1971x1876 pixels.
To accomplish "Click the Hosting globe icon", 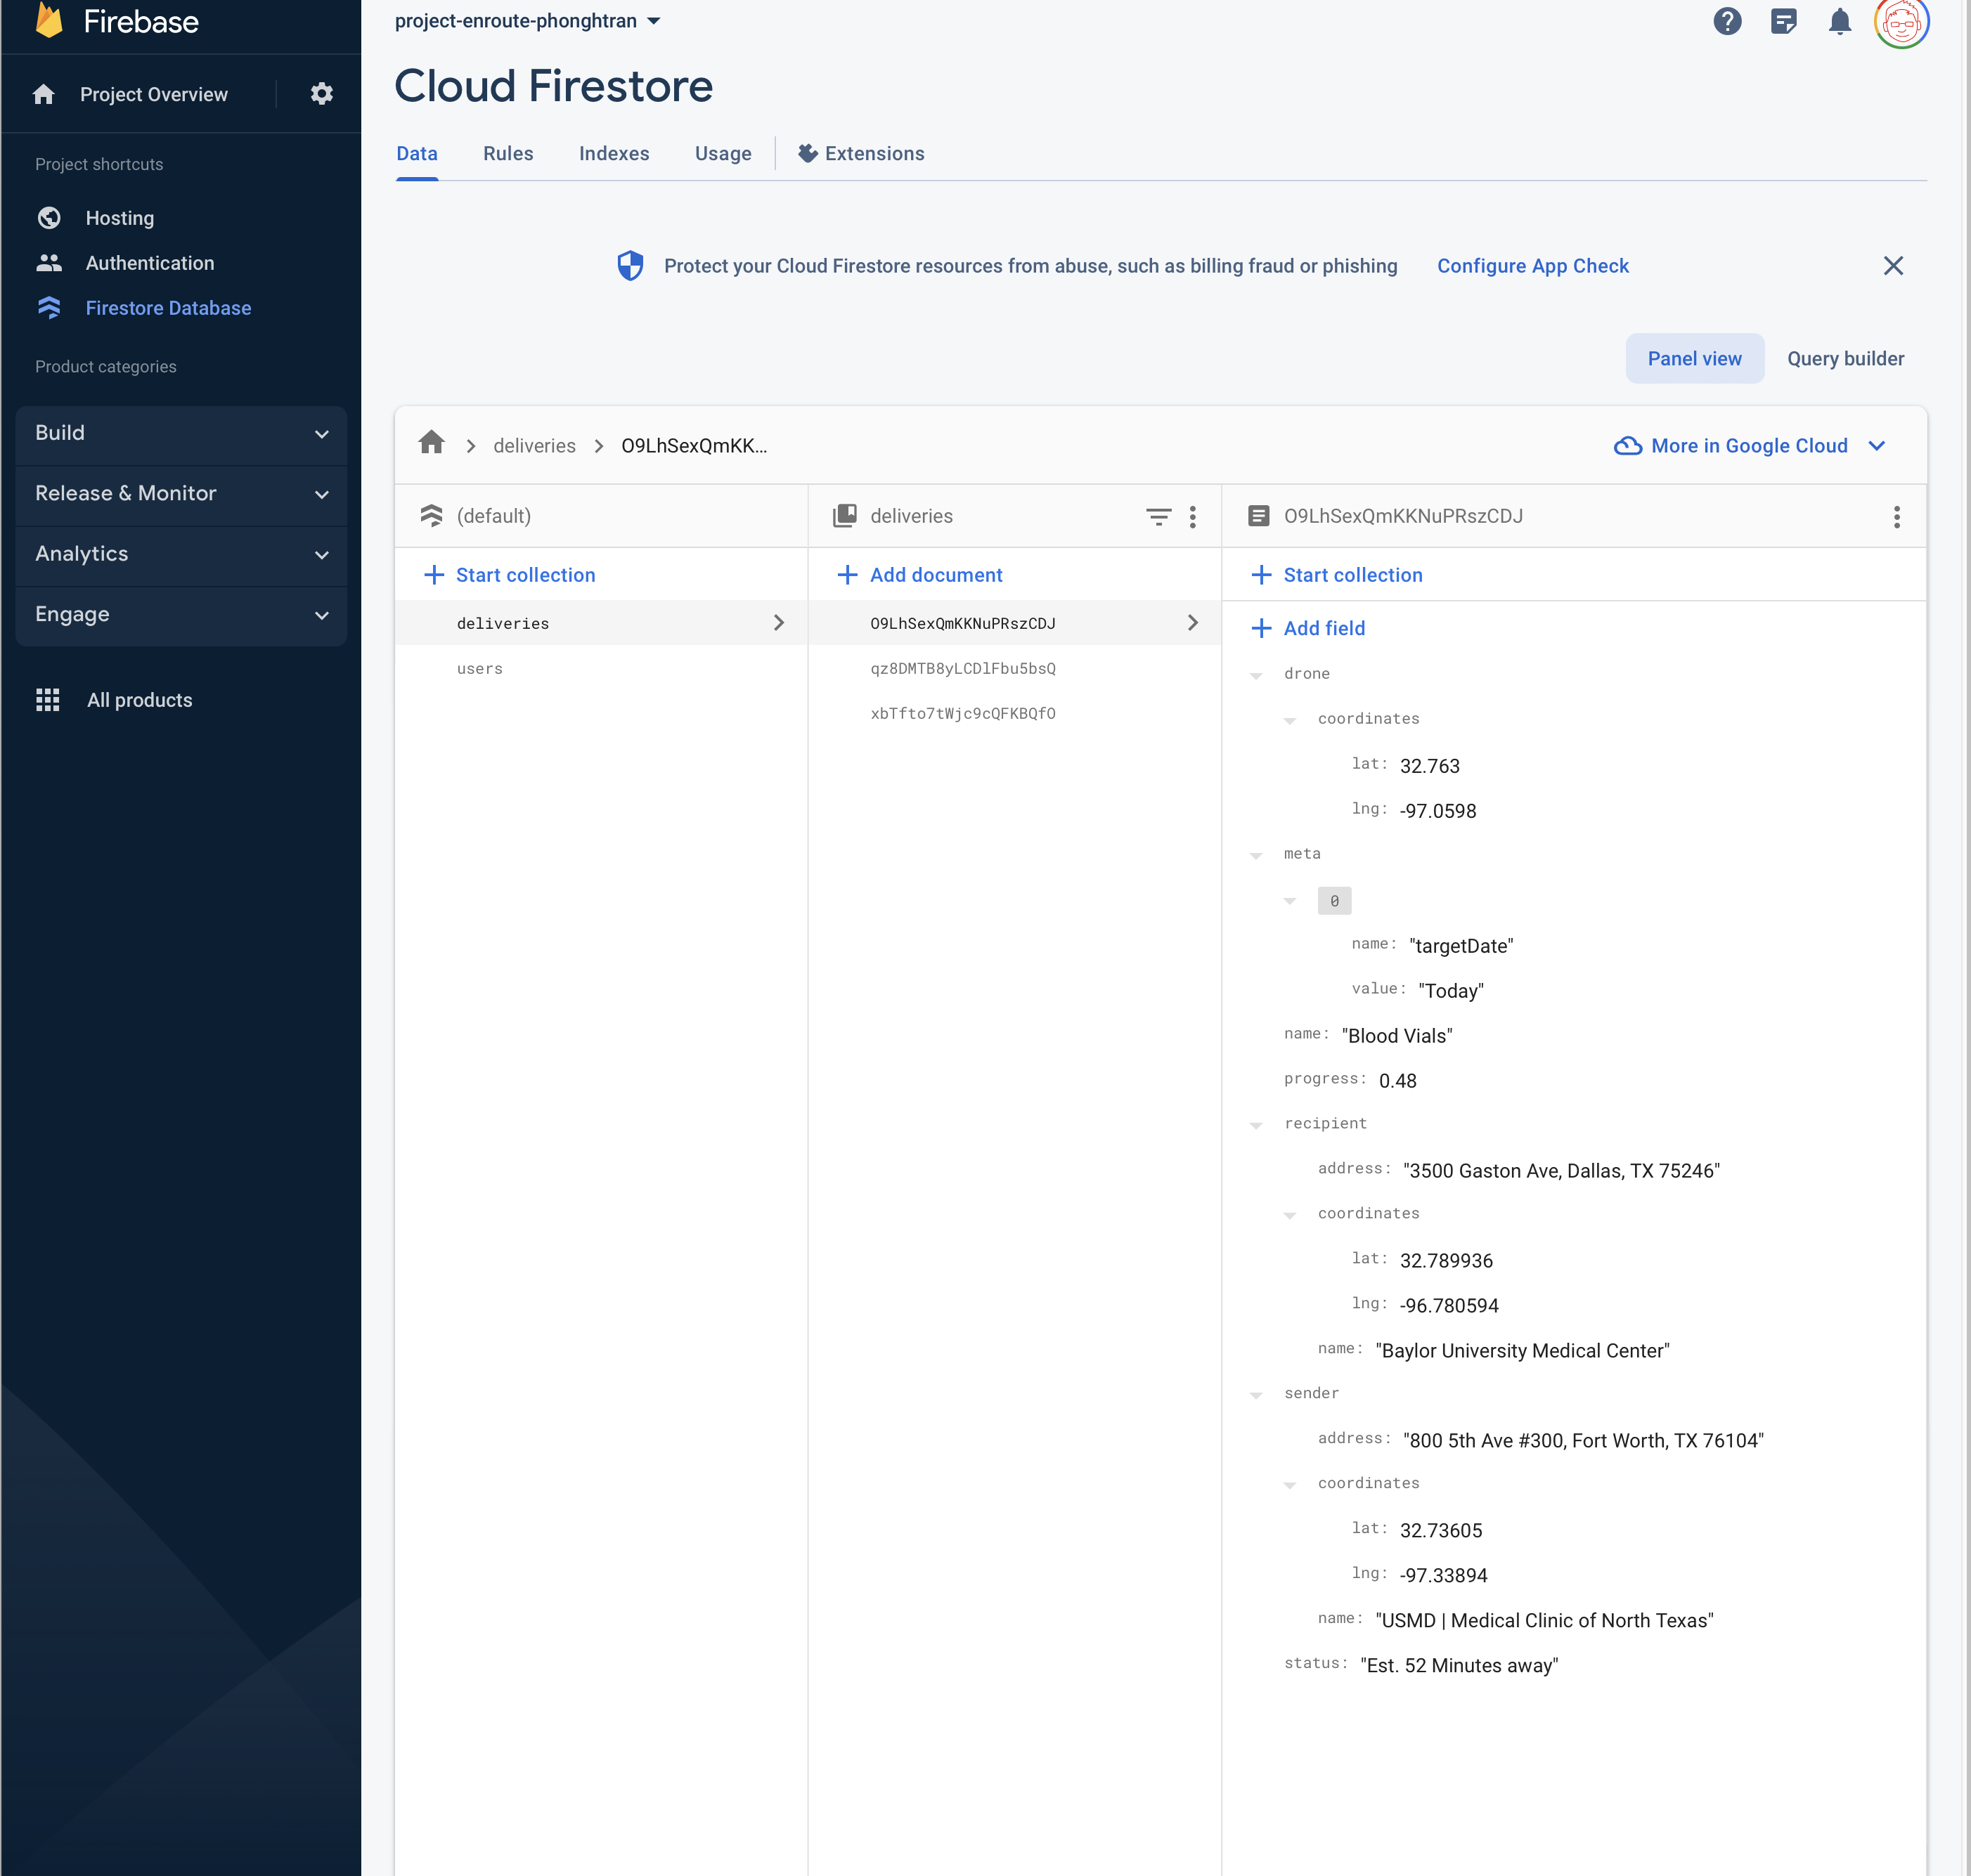I will pyautogui.click(x=49, y=218).
